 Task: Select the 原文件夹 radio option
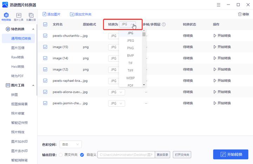pos(61,155)
